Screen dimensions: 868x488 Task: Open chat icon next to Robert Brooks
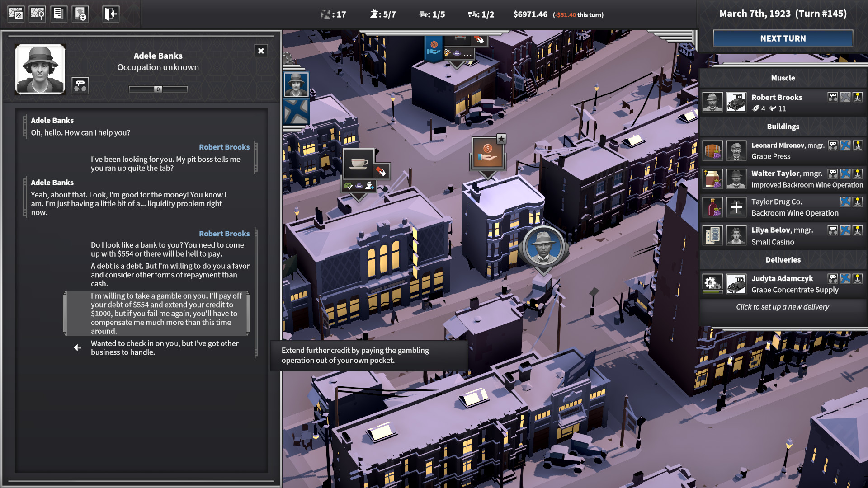coord(832,97)
